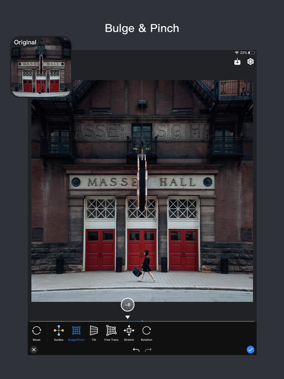
Task: Click the 'Bulge & Pinch' title text
Action: 142,28
